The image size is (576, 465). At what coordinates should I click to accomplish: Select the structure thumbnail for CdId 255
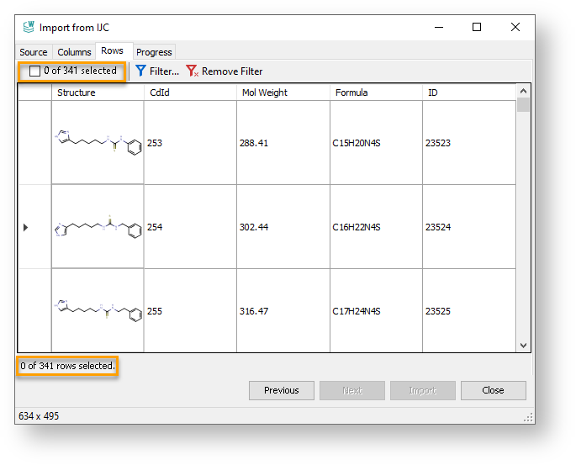98,311
